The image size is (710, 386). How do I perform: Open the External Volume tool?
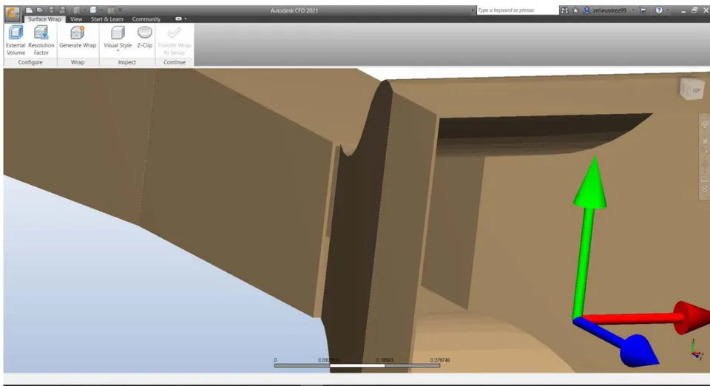16,40
